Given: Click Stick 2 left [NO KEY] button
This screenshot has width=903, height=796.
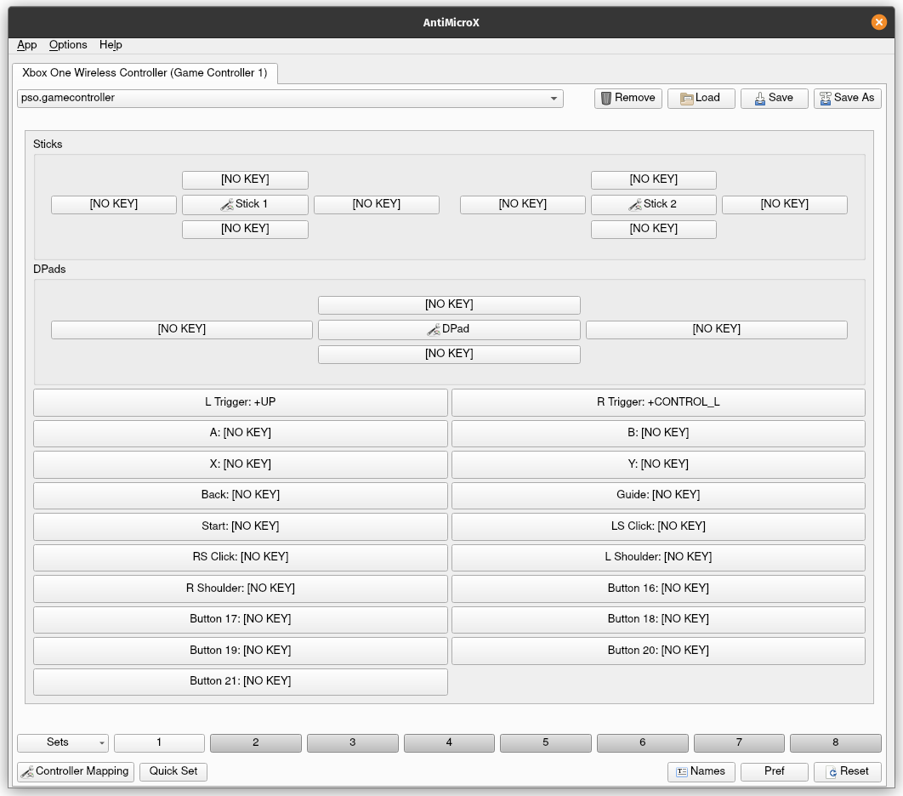Looking at the screenshot, I should tap(523, 204).
